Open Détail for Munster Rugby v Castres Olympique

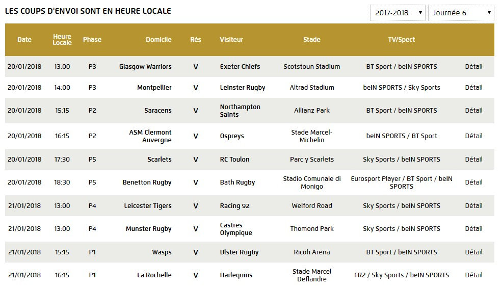coord(473,228)
